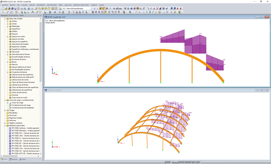Image resolution: width=271 pixels, height=164 pixels.
Task: Open the Resultados menu
Action: tap(41, 5)
